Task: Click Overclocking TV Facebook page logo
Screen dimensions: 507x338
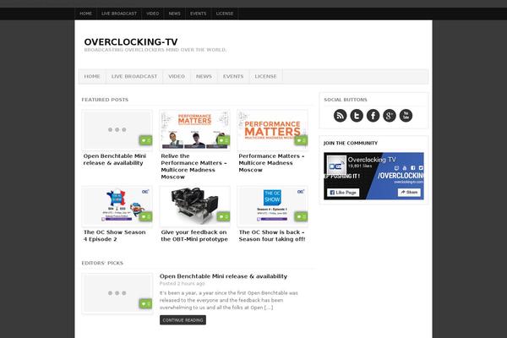Action: [x=336, y=166]
